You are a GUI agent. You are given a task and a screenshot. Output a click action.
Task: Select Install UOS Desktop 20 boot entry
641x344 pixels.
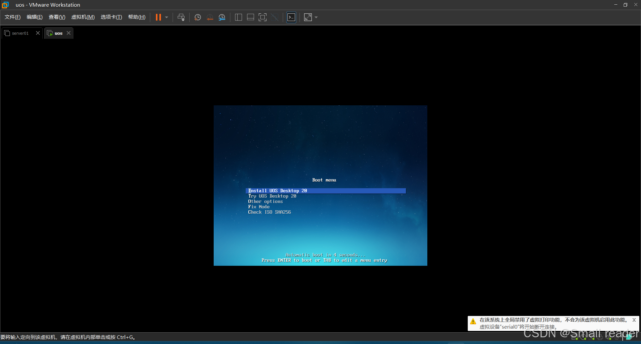(326, 191)
